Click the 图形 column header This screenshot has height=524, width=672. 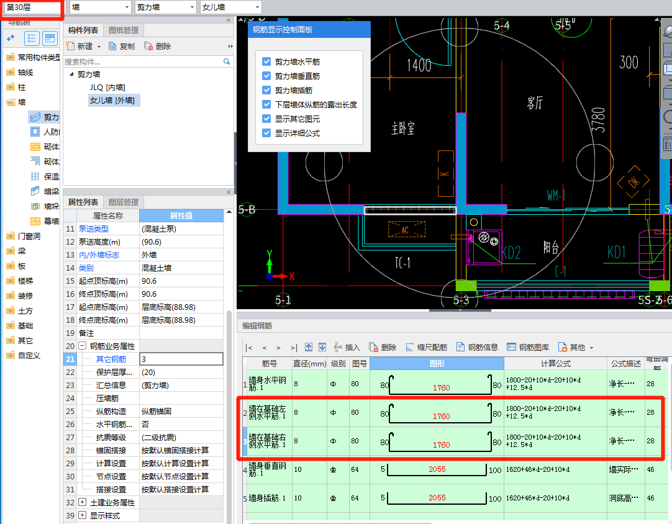[x=437, y=363]
